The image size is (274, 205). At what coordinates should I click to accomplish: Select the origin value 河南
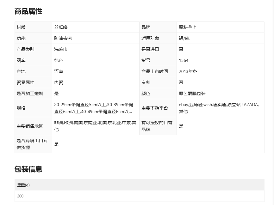pos(59,71)
